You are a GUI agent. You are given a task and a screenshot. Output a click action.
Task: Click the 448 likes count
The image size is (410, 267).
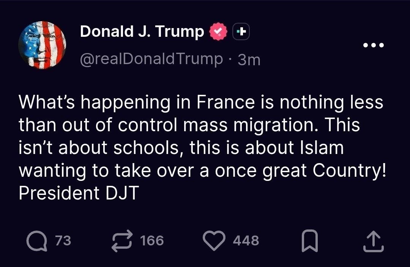pos(246,240)
